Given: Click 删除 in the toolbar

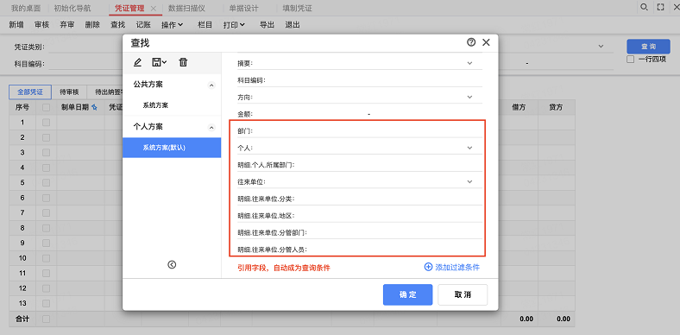Looking at the screenshot, I should [92, 25].
